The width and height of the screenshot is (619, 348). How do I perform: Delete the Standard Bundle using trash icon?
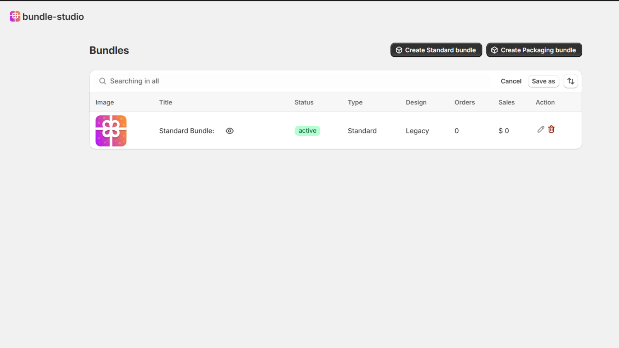(551, 130)
